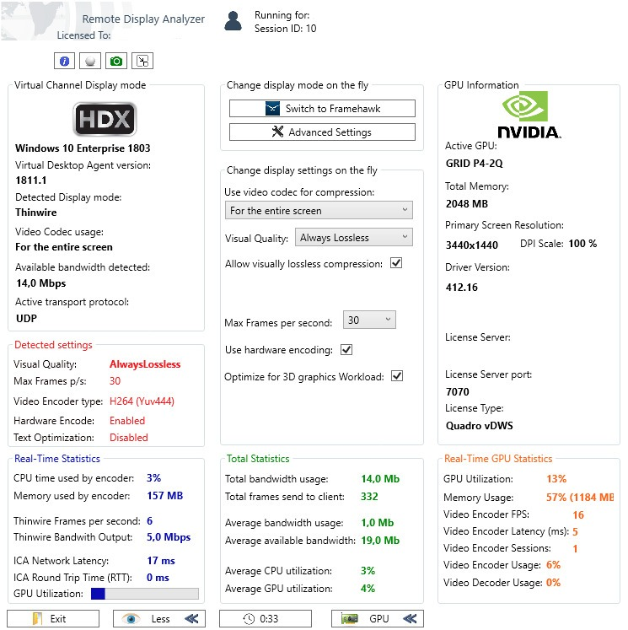This screenshot has width=628, height=630.
Task: Click the 19,0 Mb average available bandwidth
Action: pyautogui.click(x=380, y=540)
